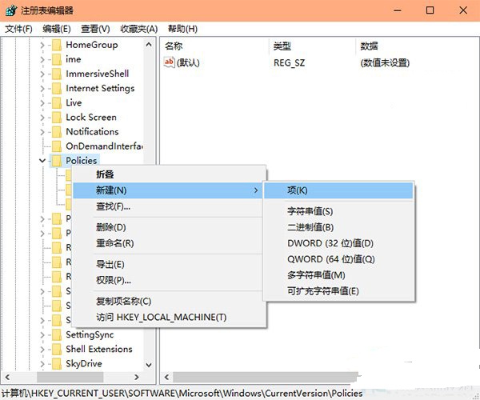The width and height of the screenshot is (480, 400).
Task: Expand the Lock Screen tree node
Action: tap(42, 118)
